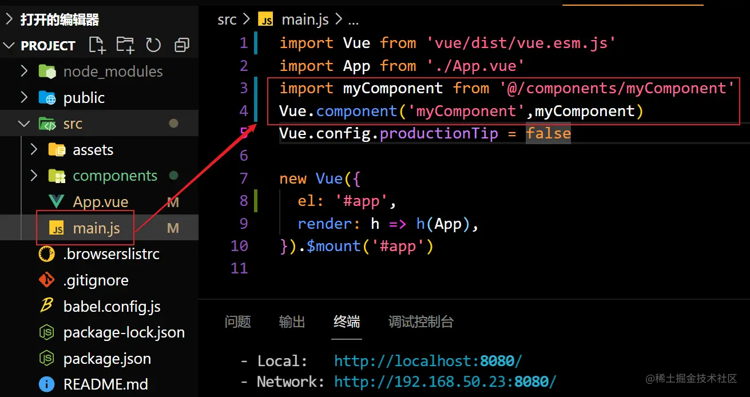Screen dimensions: 750x397
Task: Click the public folder globe icon
Action: pyautogui.click(x=47, y=98)
